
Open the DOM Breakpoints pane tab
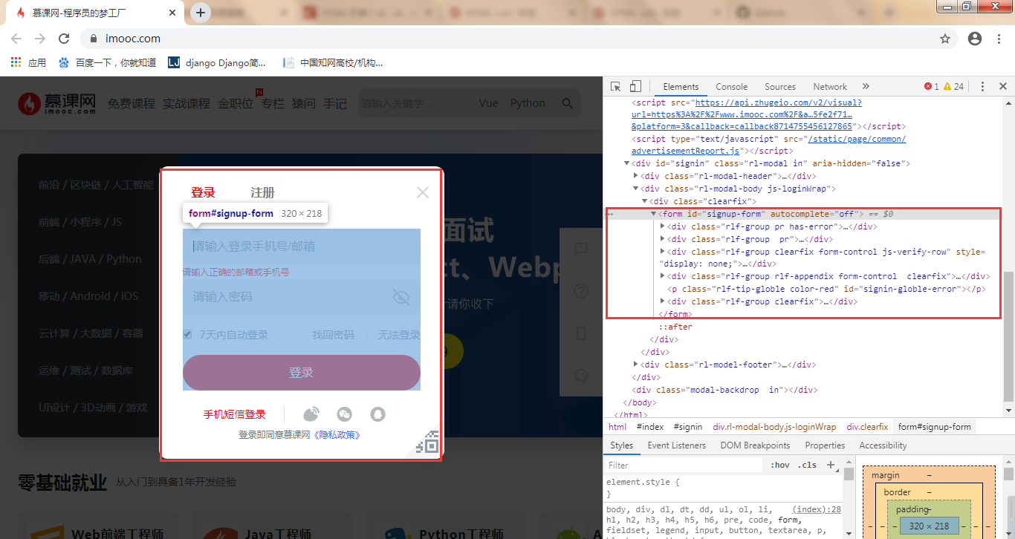coord(755,445)
